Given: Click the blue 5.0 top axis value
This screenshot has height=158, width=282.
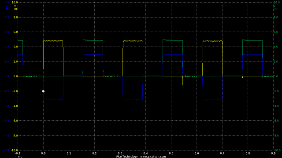Looking at the screenshot, I should 7,2.
